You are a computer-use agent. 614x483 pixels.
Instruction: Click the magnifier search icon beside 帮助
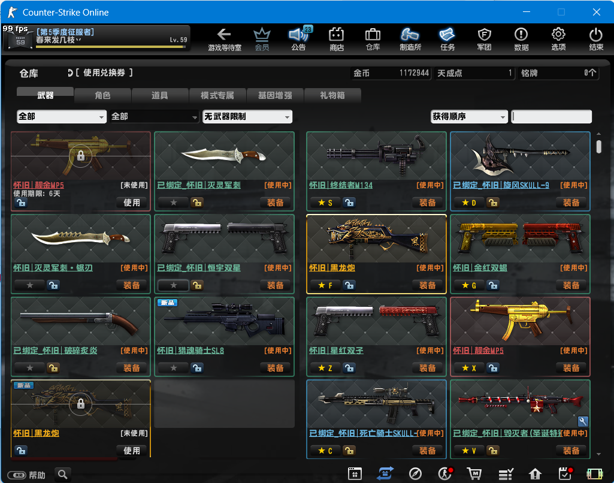(63, 475)
